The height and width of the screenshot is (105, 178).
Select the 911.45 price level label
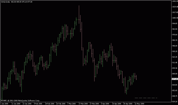(x=175, y=62)
